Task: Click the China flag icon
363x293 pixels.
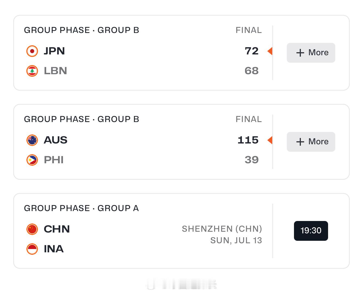Action: [x=32, y=229]
